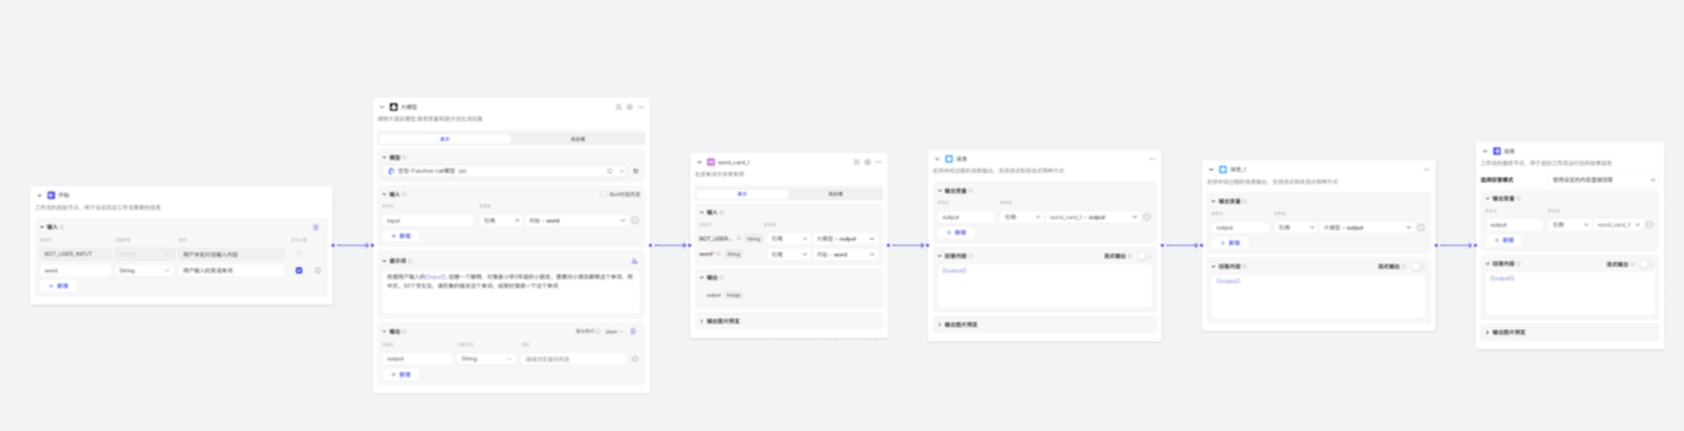1684x431 pixels.
Task: Switch to second tab in 大模型 node
Action: tap(578, 139)
